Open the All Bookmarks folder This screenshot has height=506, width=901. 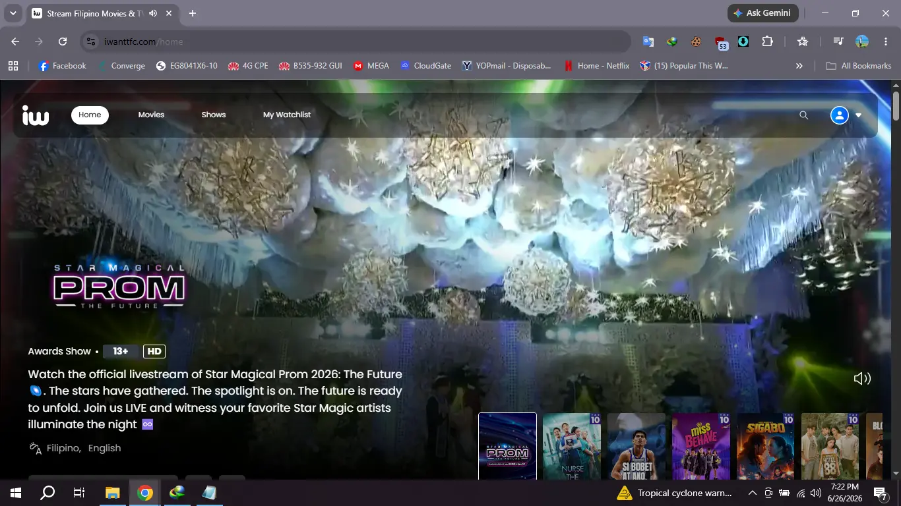tap(859, 66)
